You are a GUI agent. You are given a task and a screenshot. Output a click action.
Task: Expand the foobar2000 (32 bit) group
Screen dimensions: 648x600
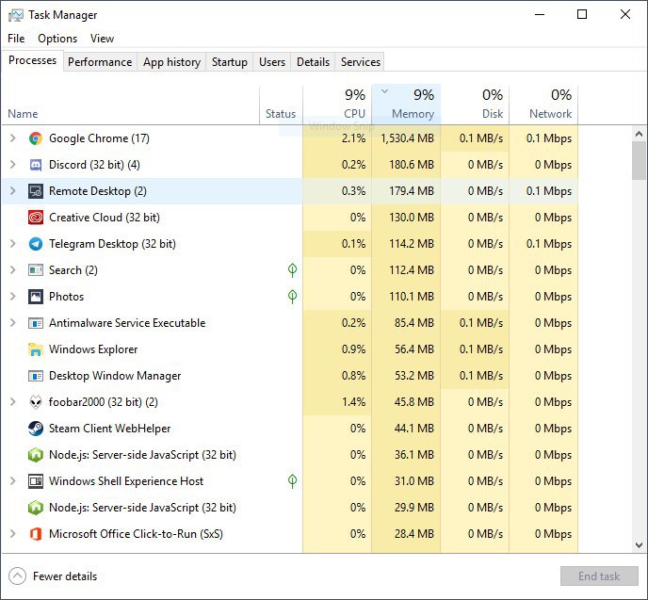tap(13, 401)
